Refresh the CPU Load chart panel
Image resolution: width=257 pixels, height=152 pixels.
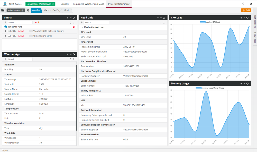(247, 18)
